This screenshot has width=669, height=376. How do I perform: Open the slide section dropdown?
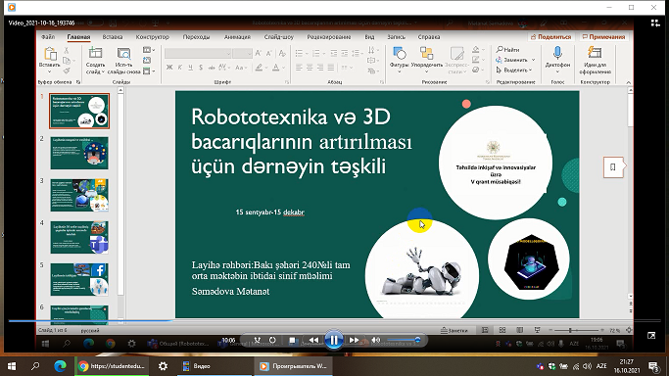pyautogui.click(x=149, y=71)
